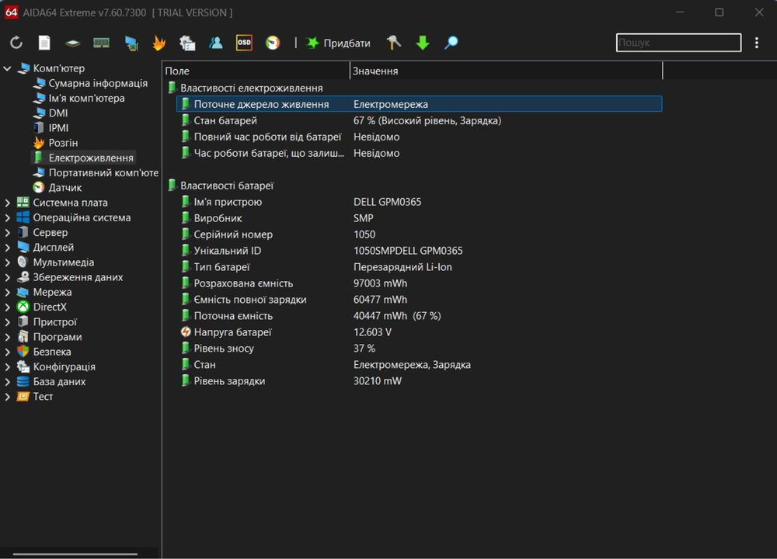Open the memory module toolbar icon

tap(101, 43)
